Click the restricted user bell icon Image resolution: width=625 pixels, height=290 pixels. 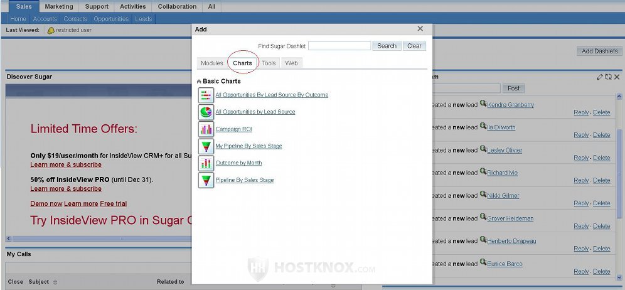51,30
